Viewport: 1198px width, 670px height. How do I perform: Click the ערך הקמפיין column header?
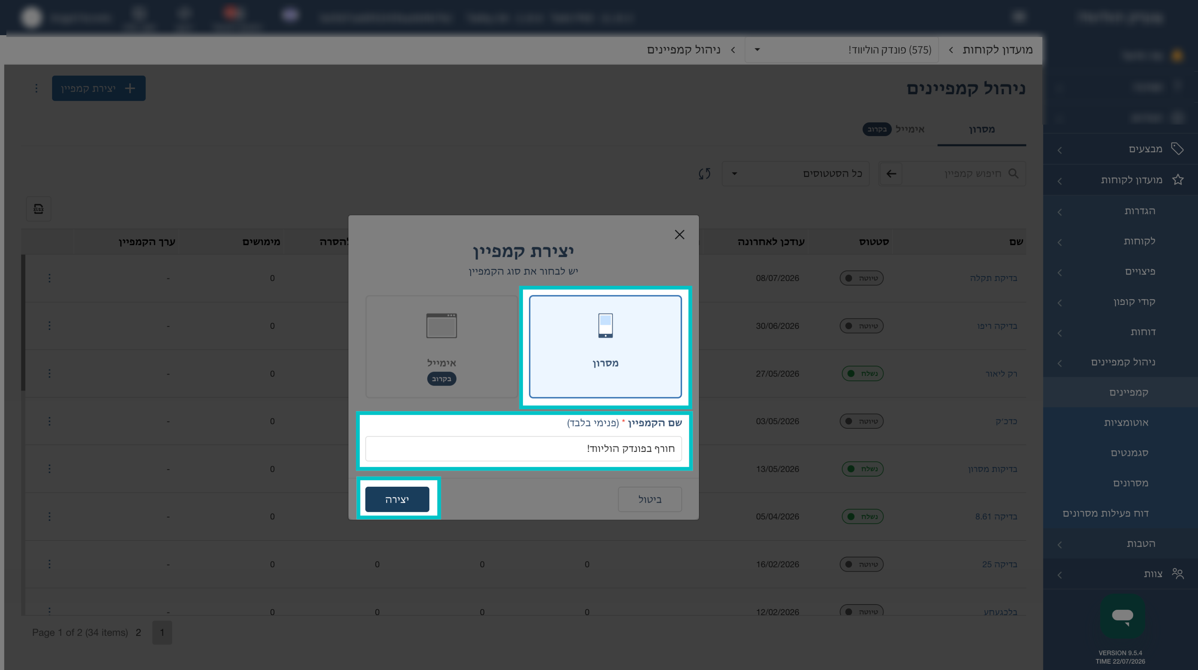[147, 242]
